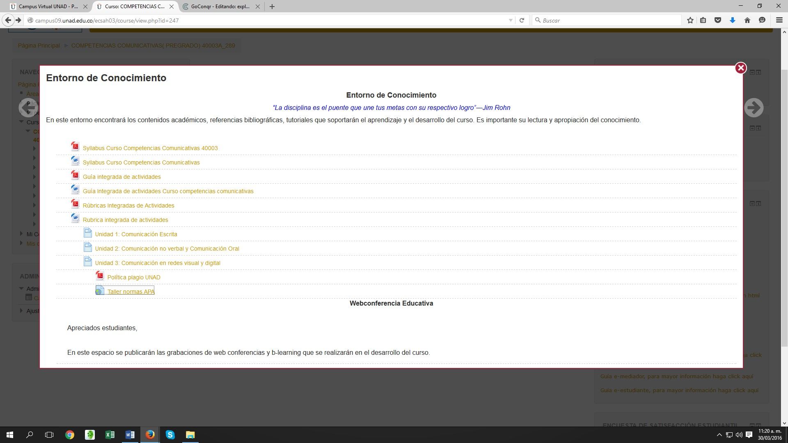Open Syllabus Curso Competencias Comunicativas 40003 PDF
Screen dimensions: 788x443
coord(150,148)
